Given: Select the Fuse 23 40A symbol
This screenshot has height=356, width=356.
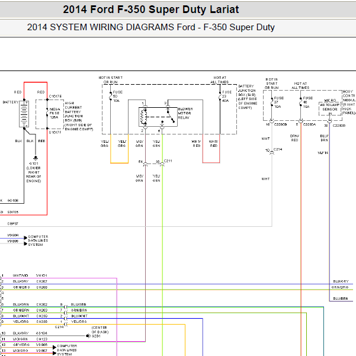Looking at the screenshot, I should (220, 97).
